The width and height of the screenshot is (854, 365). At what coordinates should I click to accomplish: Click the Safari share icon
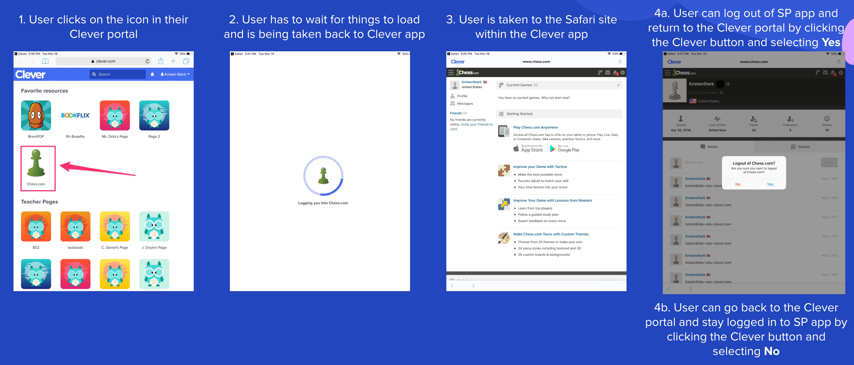(x=161, y=61)
